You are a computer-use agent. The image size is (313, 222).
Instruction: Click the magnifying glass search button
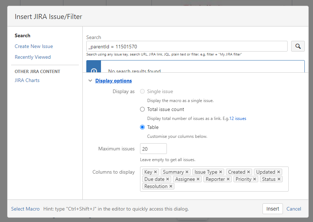point(298,46)
